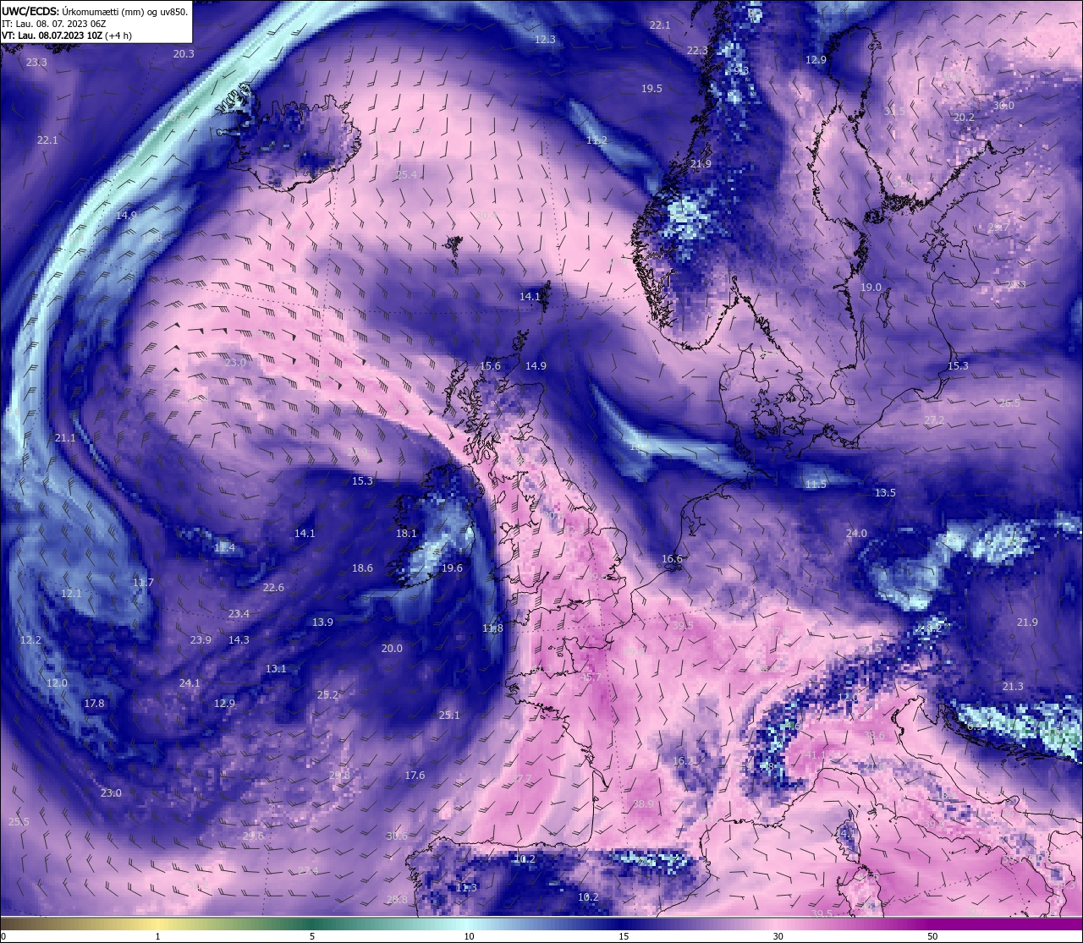Click the color scale tick label 30
This screenshot has width=1083, height=943.
point(778,936)
